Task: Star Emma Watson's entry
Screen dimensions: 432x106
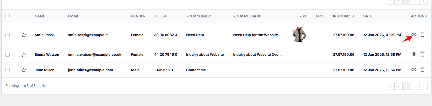Action: [24, 54]
